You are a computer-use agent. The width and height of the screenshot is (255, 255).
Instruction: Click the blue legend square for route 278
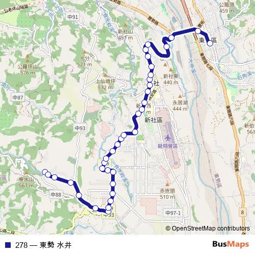point(8,245)
